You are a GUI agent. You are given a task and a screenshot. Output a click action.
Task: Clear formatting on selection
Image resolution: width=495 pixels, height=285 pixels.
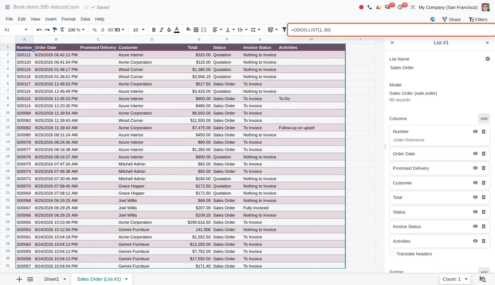click(62, 30)
